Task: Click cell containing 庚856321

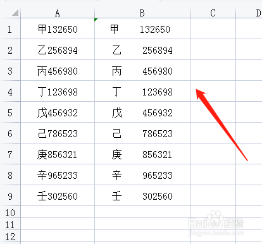Action: pyautogui.click(x=58, y=154)
